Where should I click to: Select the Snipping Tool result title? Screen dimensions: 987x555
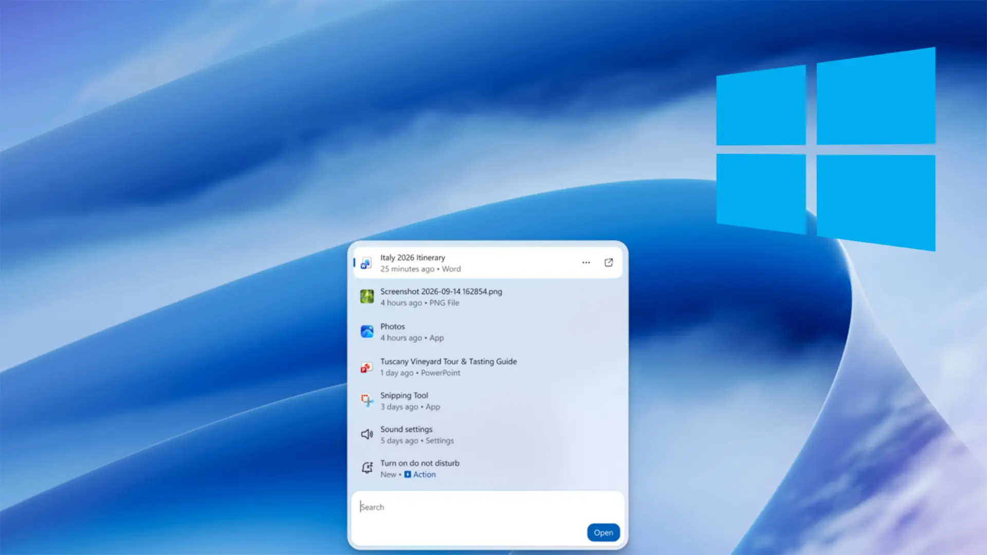coord(404,395)
